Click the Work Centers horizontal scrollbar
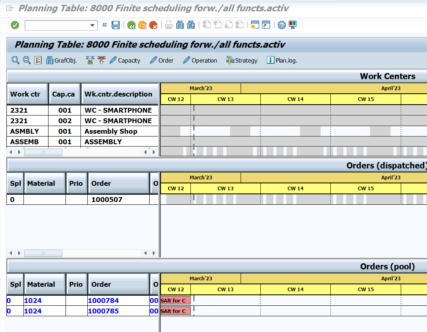 point(43,152)
